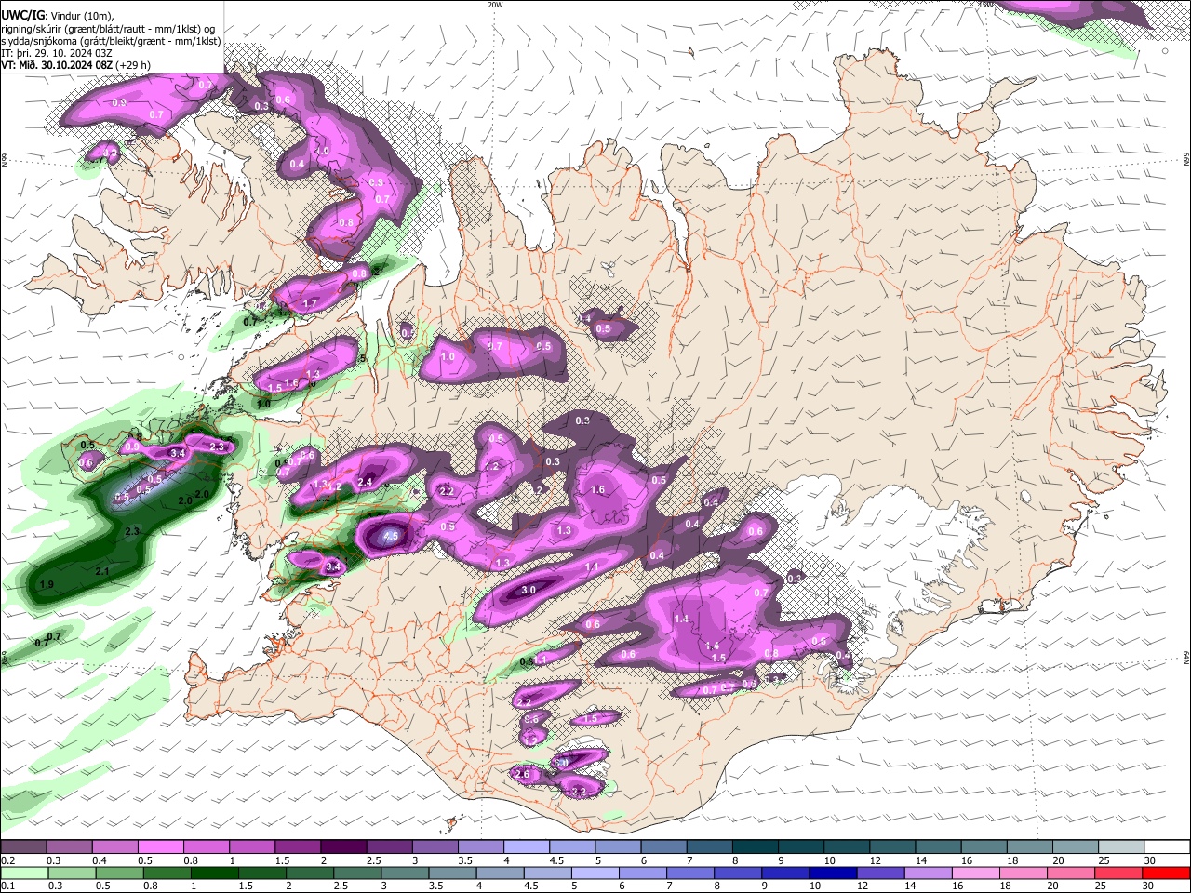Click the dusky purple 0.2 snow legend swatch

[x=23, y=847]
